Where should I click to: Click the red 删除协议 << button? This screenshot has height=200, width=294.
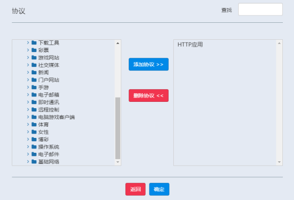click(148, 95)
